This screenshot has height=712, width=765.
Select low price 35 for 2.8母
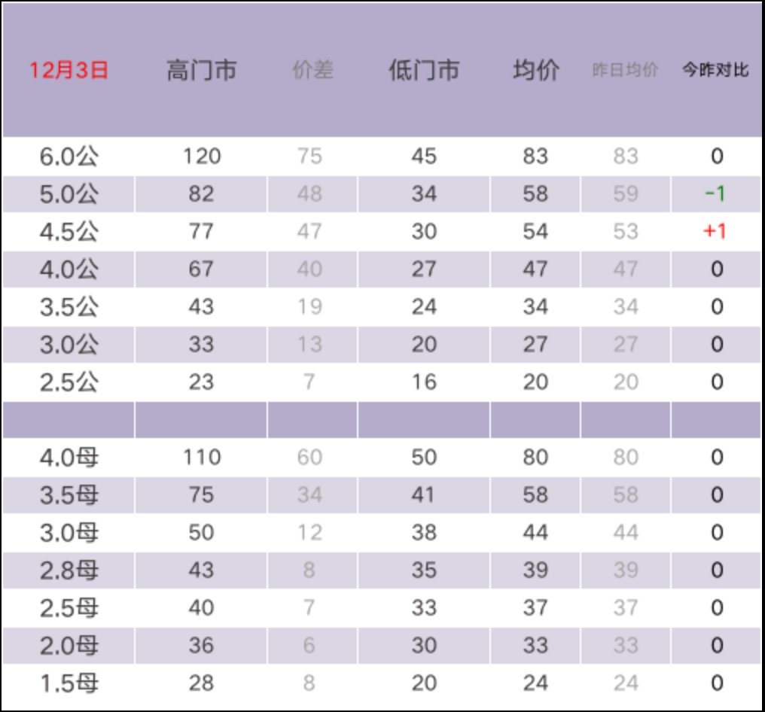tap(424, 570)
